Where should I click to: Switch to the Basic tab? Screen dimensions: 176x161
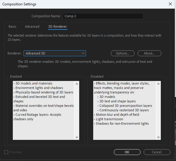[13, 26]
